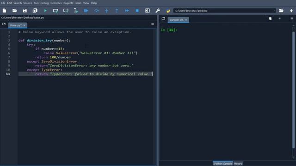Screen dimensions: 296x166
Task: Stop debugging square icon
Action: coord(137,11)
